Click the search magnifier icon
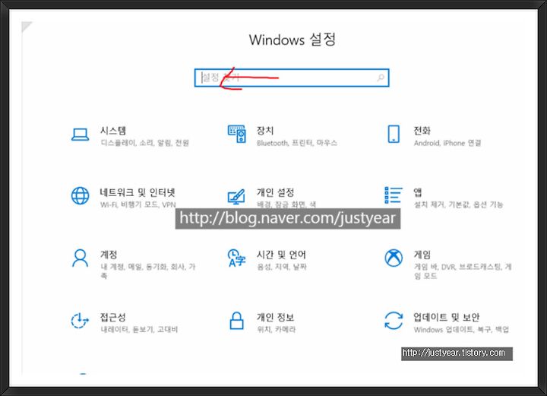This screenshot has height=396, width=547. [381, 78]
